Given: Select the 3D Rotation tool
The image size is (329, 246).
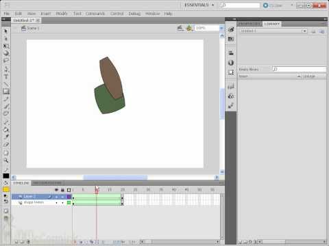Looking at the screenshot, I should (6, 53).
